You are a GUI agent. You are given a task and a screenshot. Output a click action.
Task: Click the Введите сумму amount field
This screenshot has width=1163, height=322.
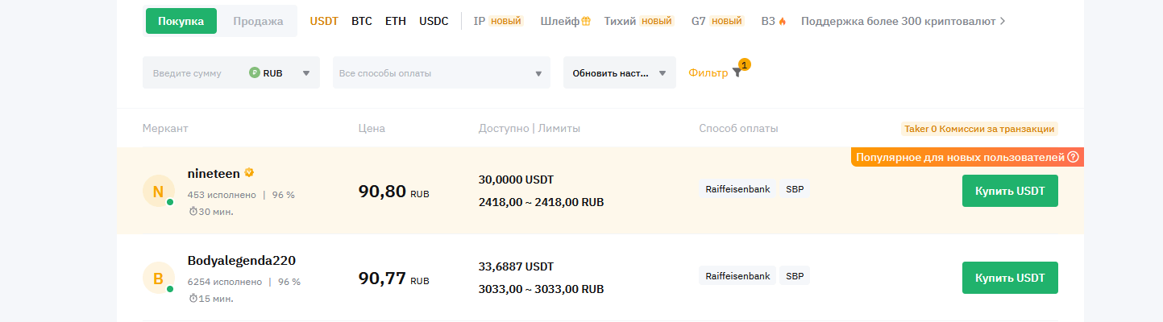tap(193, 73)
